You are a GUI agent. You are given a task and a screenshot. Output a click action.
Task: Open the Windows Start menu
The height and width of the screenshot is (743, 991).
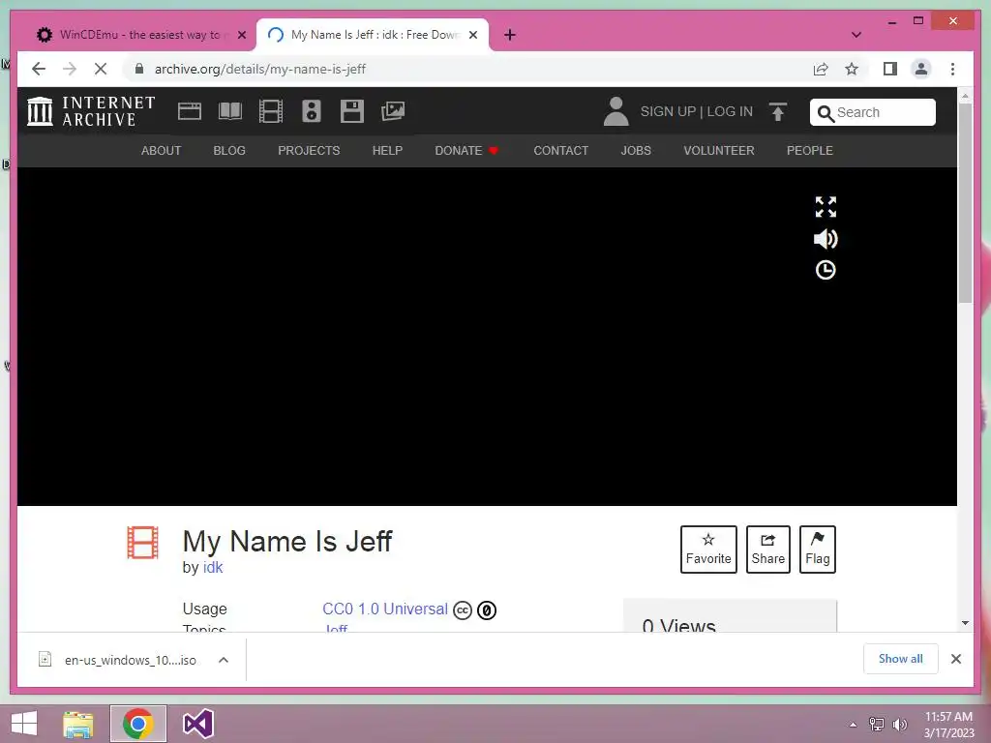(24, 724)
